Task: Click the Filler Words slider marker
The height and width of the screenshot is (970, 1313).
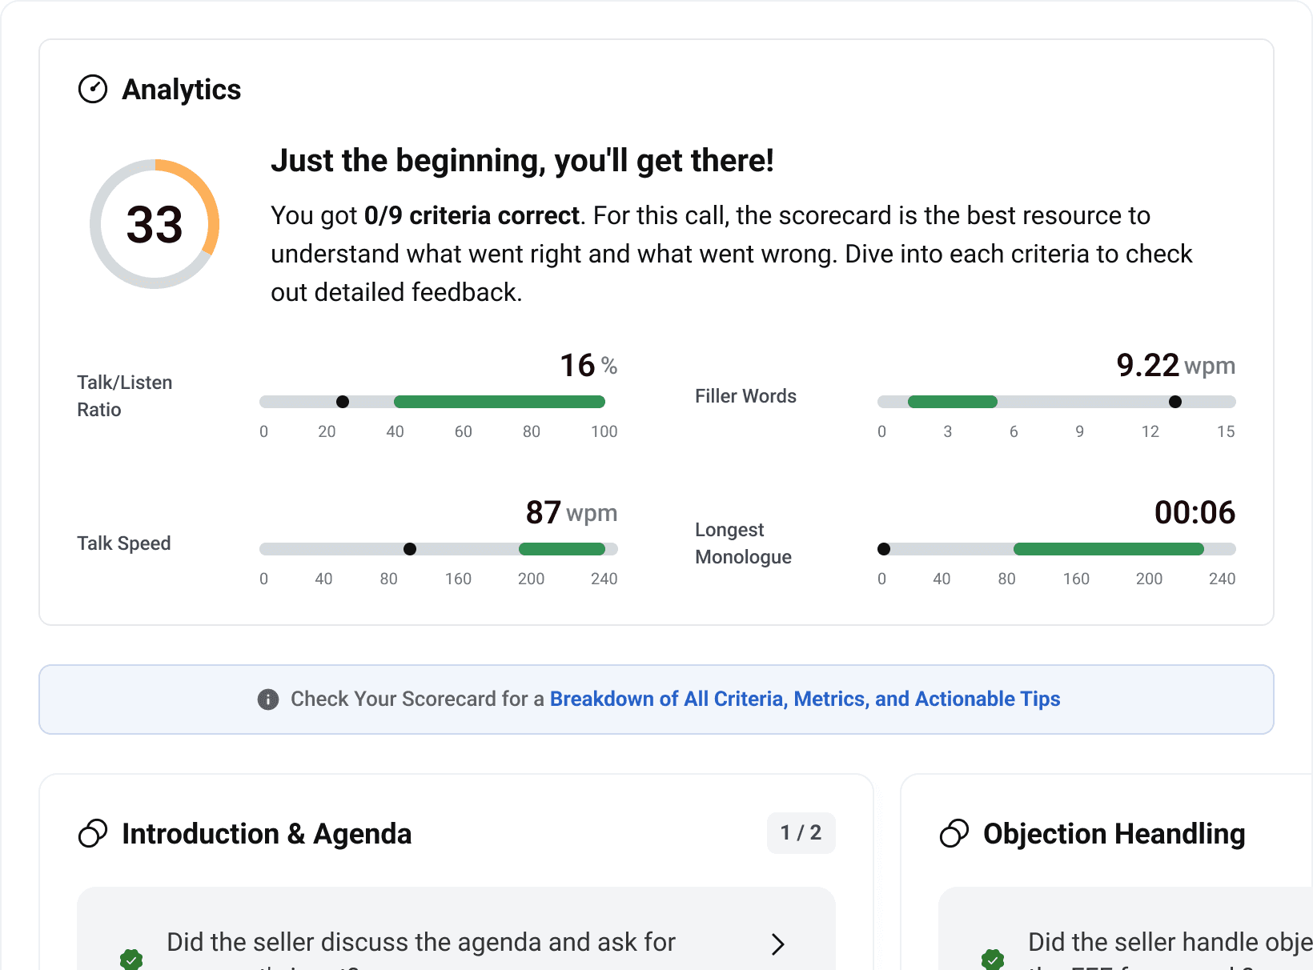Action: coord(1175,402)
